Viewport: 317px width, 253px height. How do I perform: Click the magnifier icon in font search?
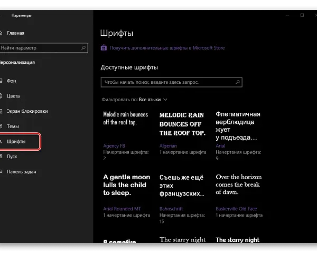click(238, 82)
